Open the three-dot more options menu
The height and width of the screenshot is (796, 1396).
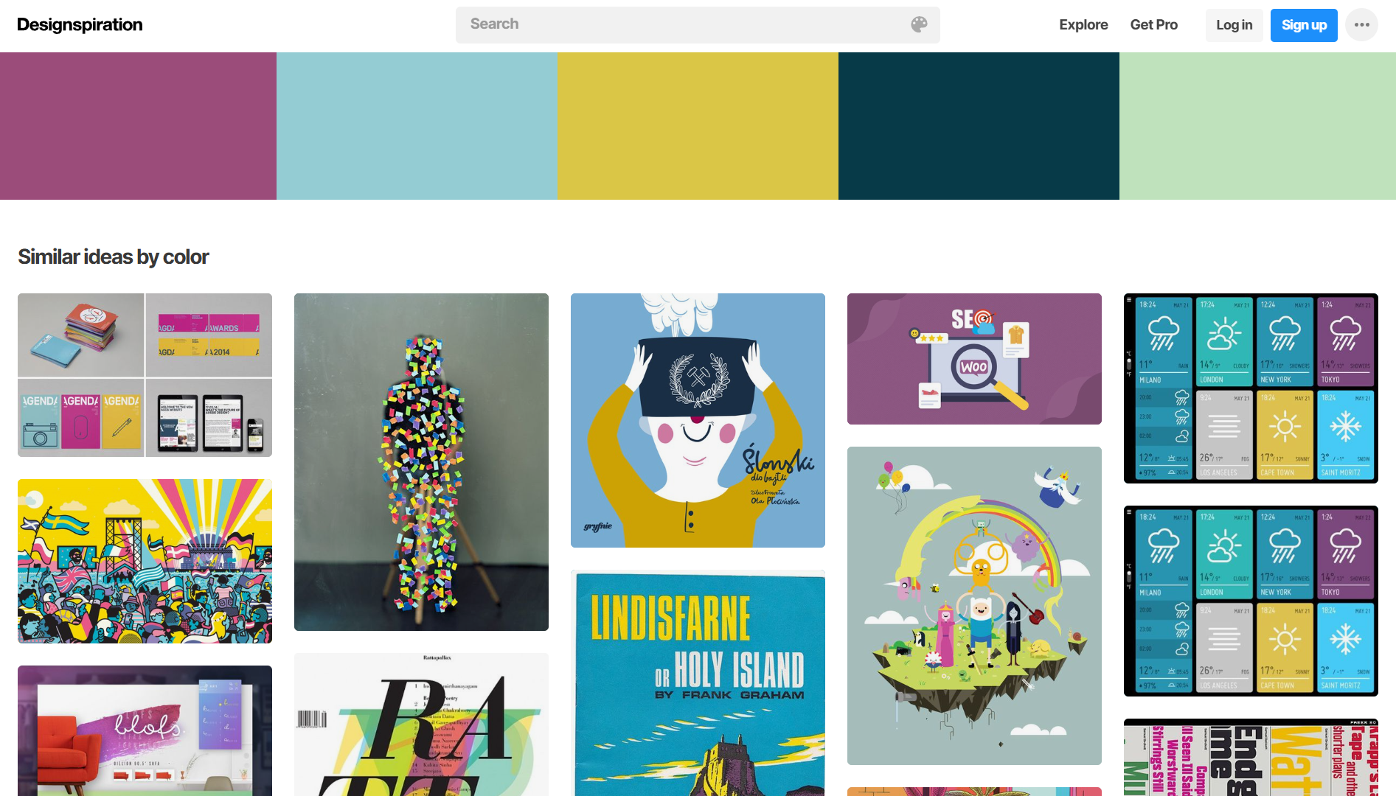1361,25
